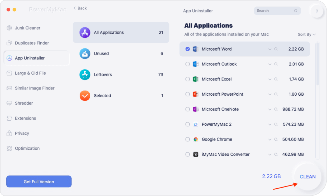Tick the Microsoft OneNote checkbox

click(x=187, y=109)
